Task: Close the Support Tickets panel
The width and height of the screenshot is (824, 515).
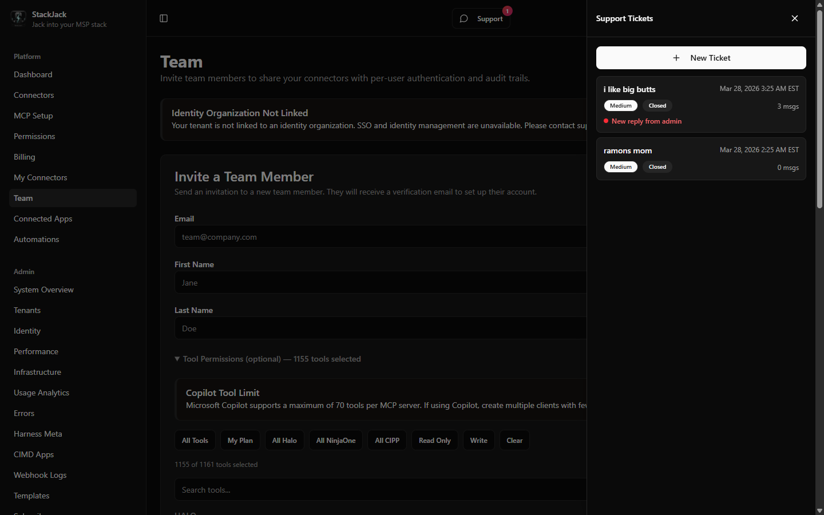Action: [795, 18]
